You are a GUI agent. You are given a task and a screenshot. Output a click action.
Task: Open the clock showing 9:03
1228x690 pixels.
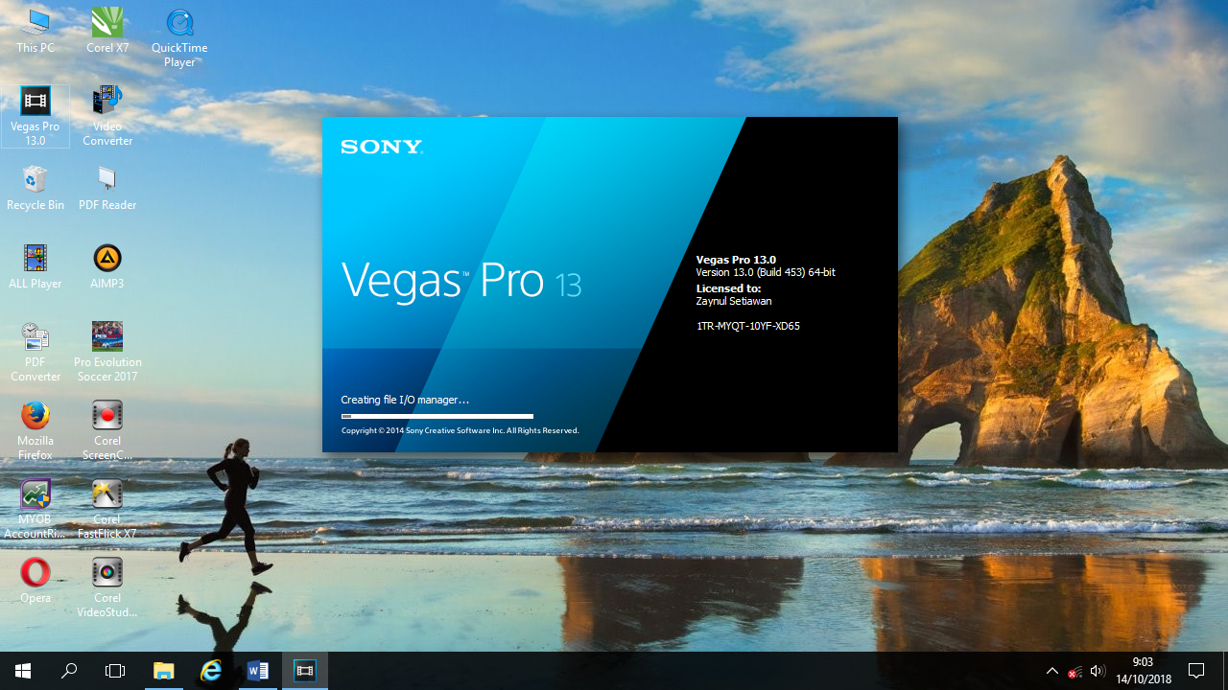point(1142,671)
